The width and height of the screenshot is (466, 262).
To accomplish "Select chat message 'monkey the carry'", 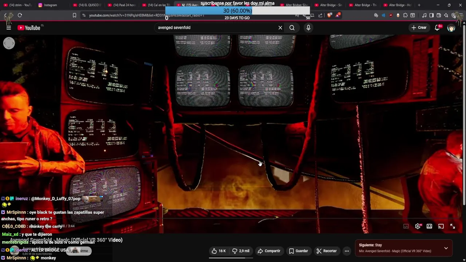I will click(32, 226).
